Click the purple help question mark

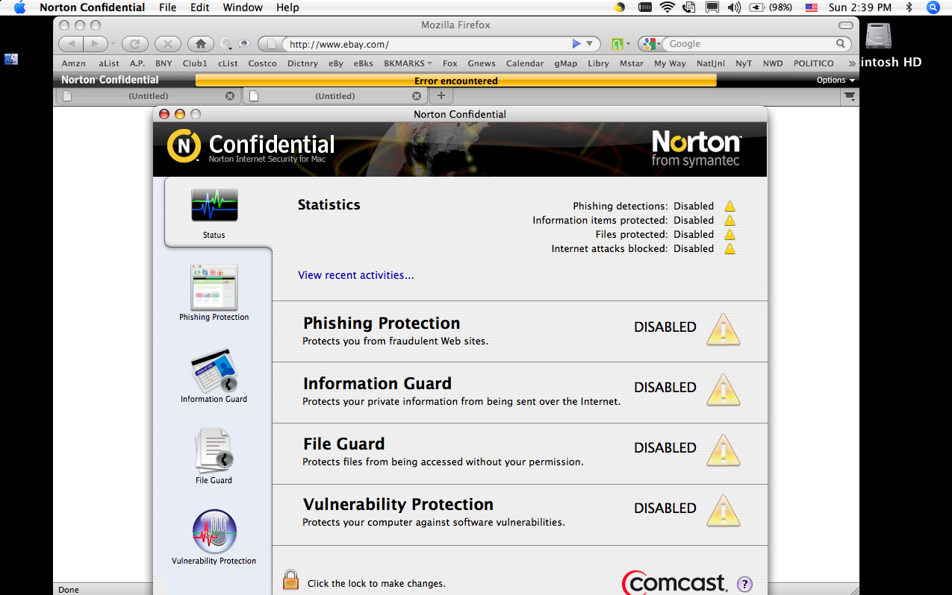(x=744, y=584)
